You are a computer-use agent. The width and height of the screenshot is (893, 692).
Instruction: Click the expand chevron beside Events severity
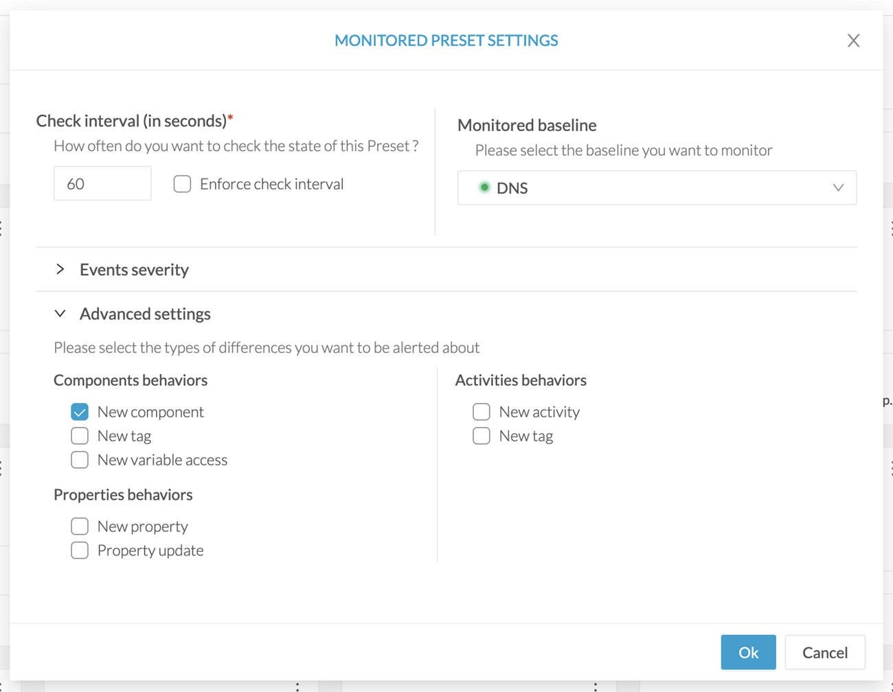point(60,269)
